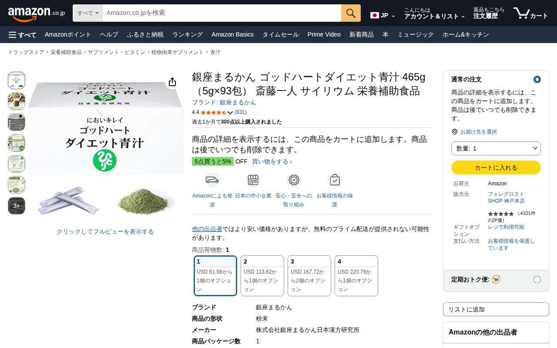Click the ドラッグストア breadcrumb
This screenshot has width=557, height=348.
point(26,52)
